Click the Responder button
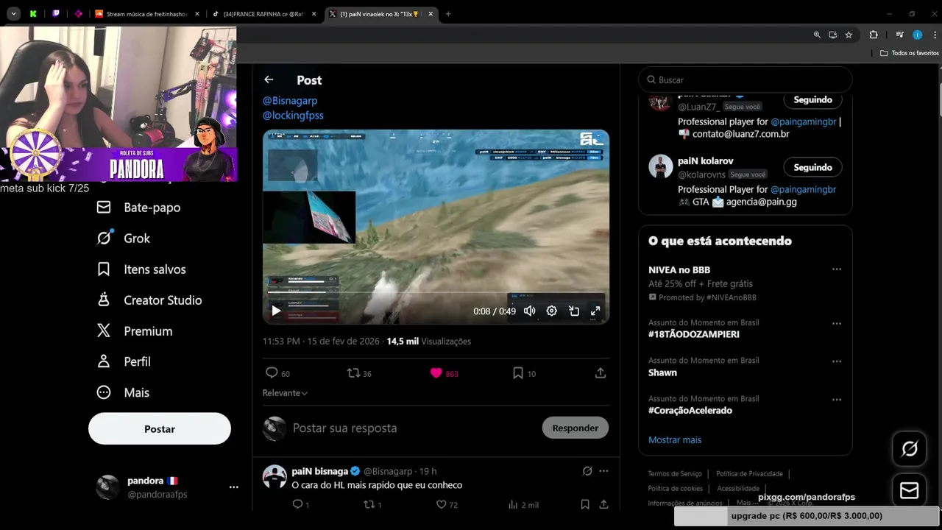 (575, 428)
